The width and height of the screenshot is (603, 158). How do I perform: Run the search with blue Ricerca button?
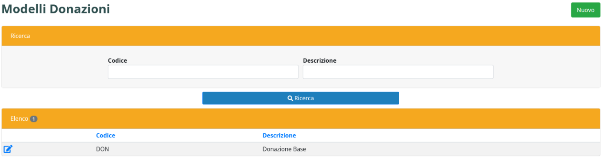(300, 98)
